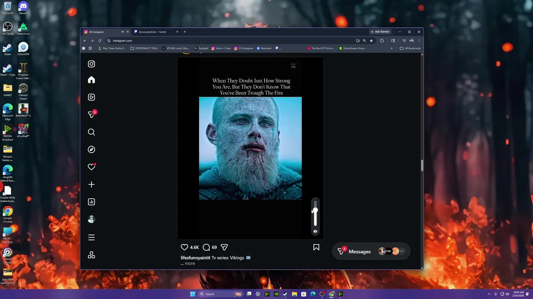Mute the reel audio speaker button

pos(315,231)
